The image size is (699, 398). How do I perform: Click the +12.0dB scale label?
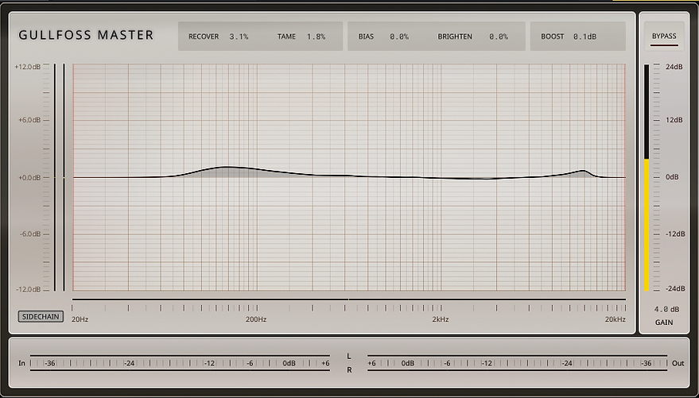pyautogui.click(x=28, y=67)
